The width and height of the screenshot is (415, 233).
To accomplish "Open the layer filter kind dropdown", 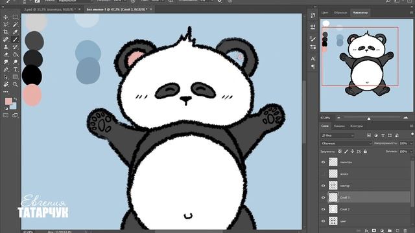I will [337, 135].
